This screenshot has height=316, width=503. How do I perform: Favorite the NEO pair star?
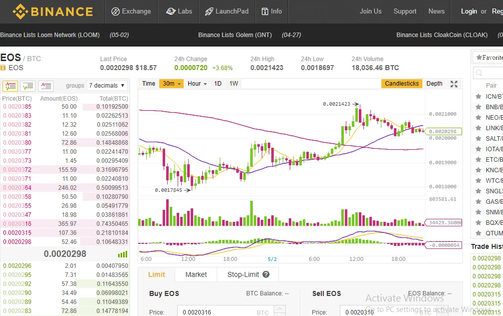[478, 118]
